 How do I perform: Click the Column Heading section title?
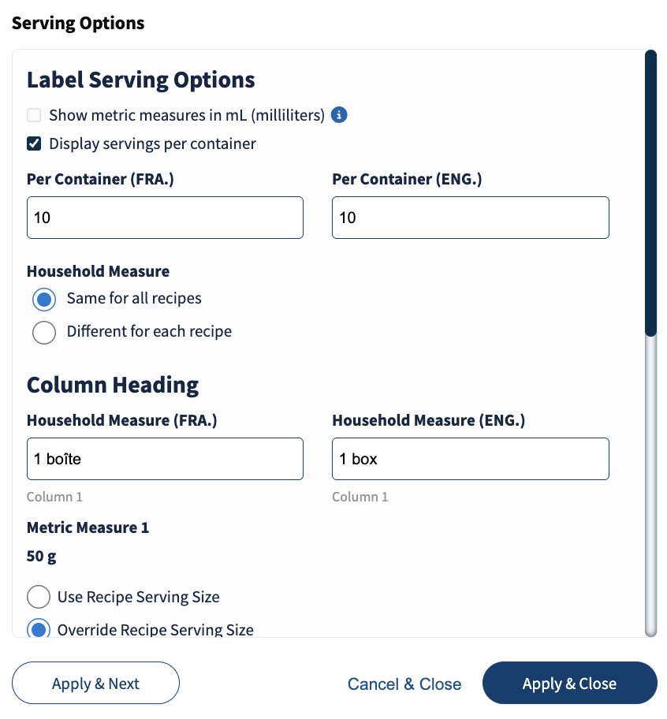[x=113, y=385]
